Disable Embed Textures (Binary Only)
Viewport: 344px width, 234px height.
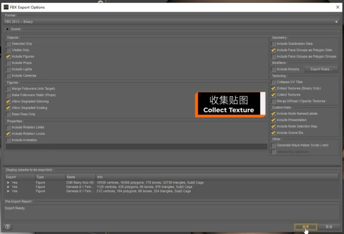click(x=273, y=89)
